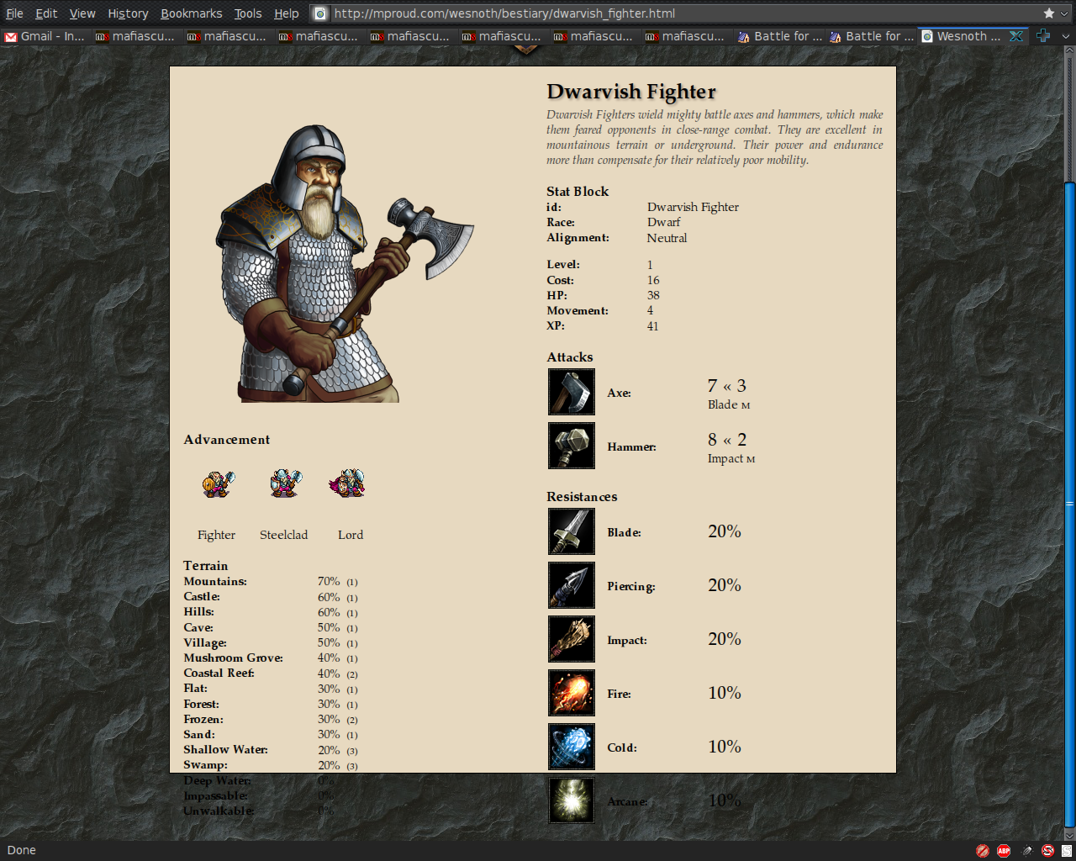This screenshot has height=861, width=1076.
Task: Click the Movement: stat label
Action: 578,310
